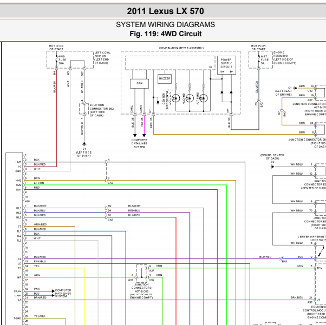Click the TFN terminal label
The image size is (326, 325).
click(x=320, y=269)
